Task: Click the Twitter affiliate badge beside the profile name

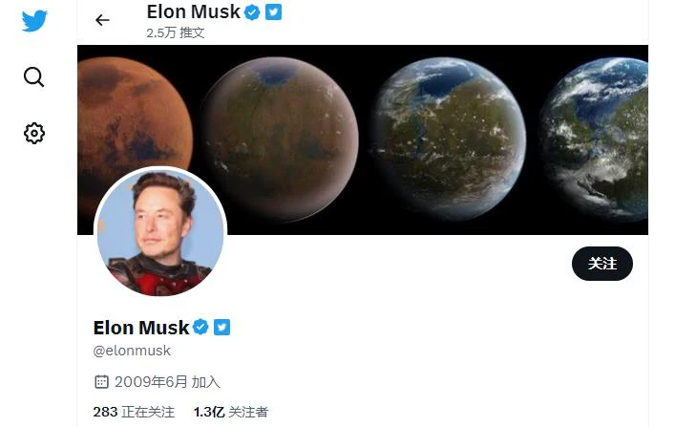Action: 221,327
